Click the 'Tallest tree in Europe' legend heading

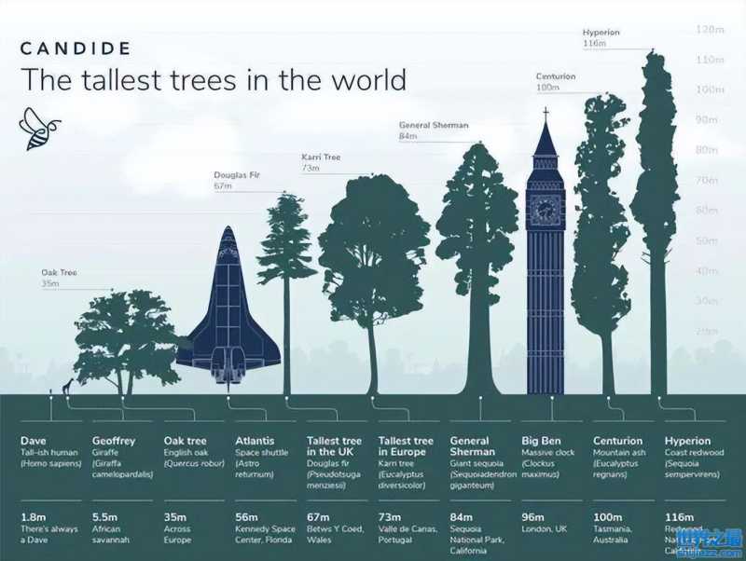click(406, 445)
